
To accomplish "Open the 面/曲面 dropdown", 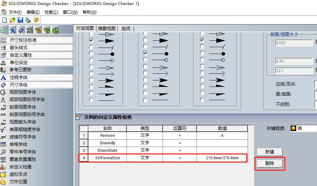I will point(316,94).
